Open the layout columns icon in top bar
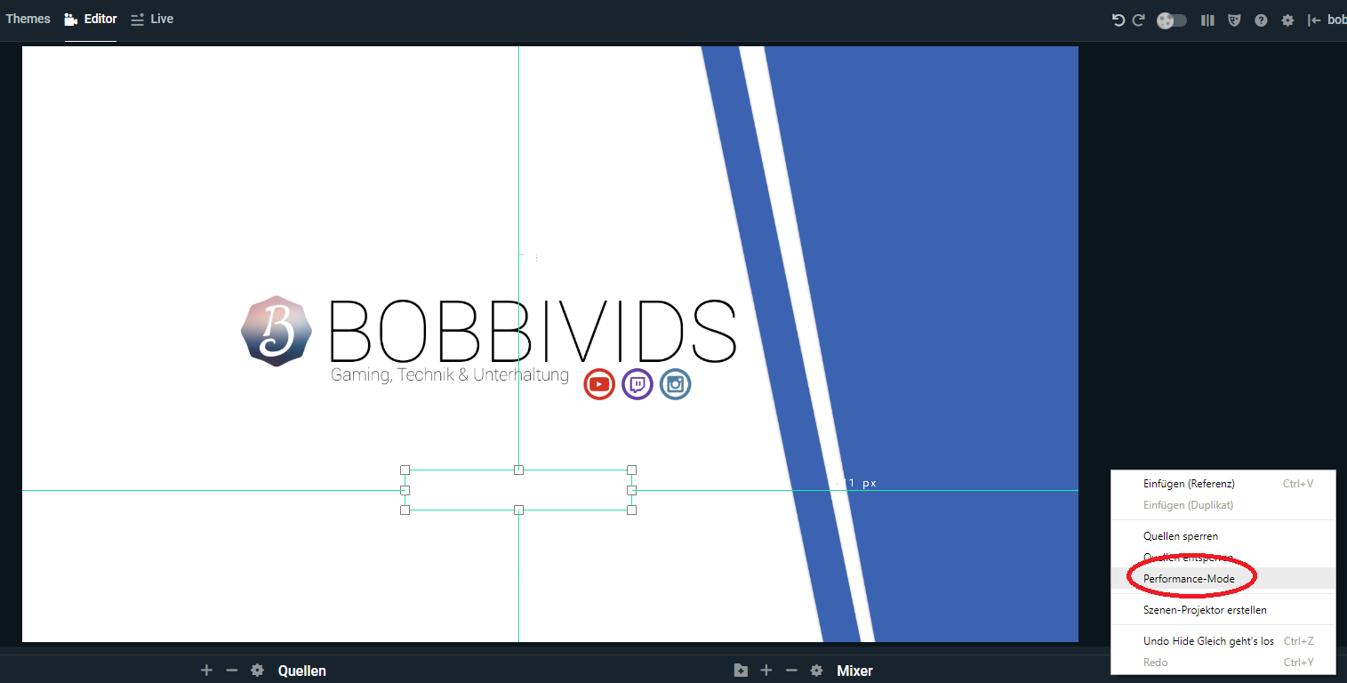 1207,20
